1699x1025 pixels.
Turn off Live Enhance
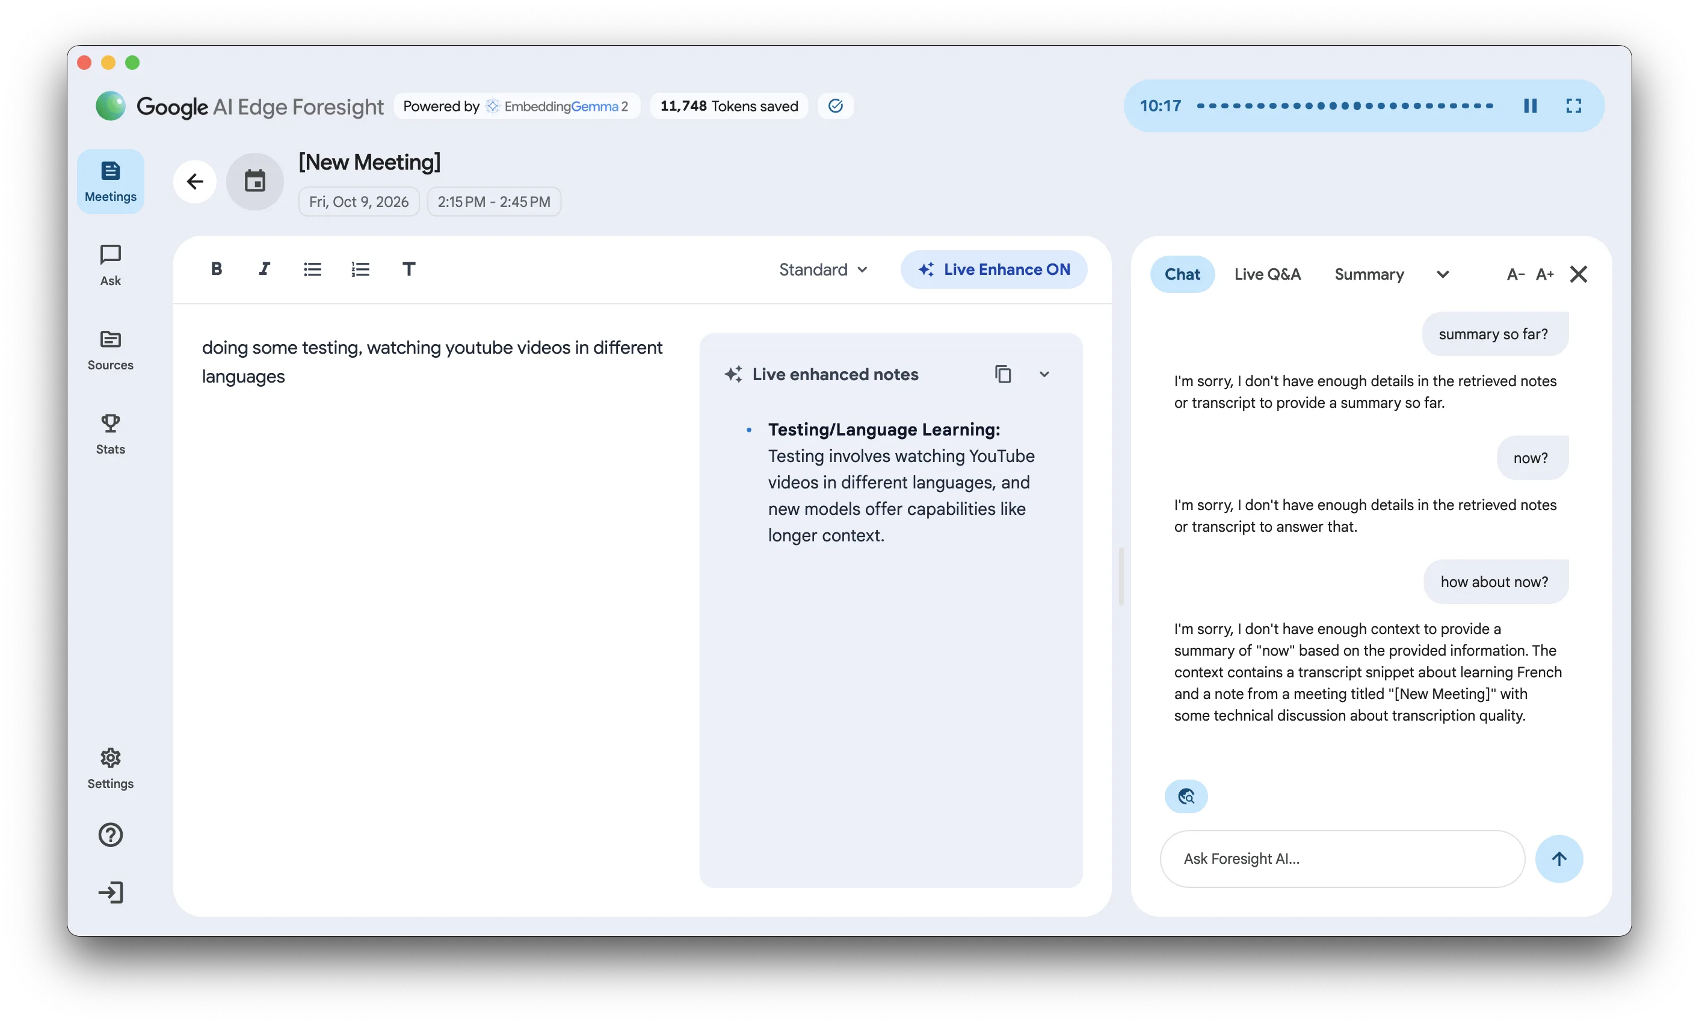click(x=994, y=269)
